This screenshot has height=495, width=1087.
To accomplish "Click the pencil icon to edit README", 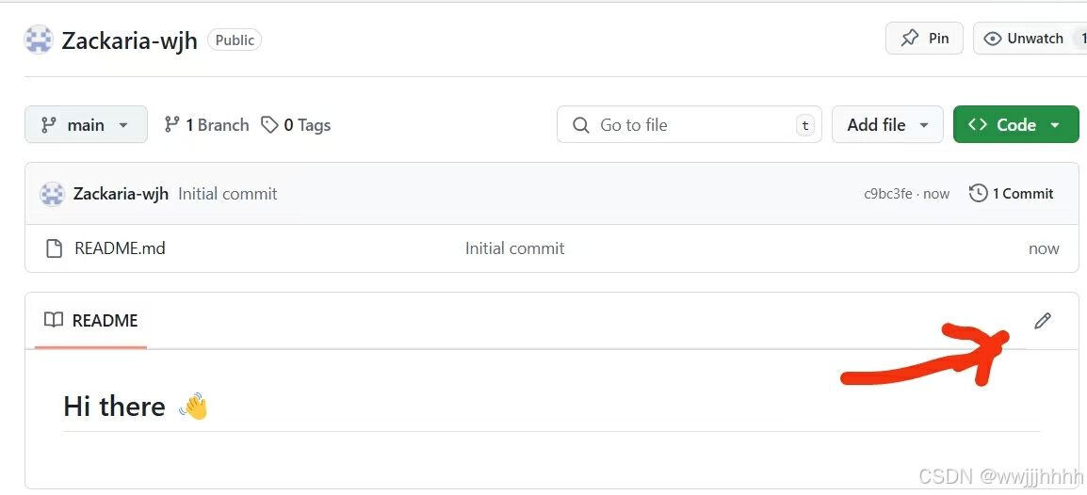I will pyautogui.click(x=1042, y=321).
